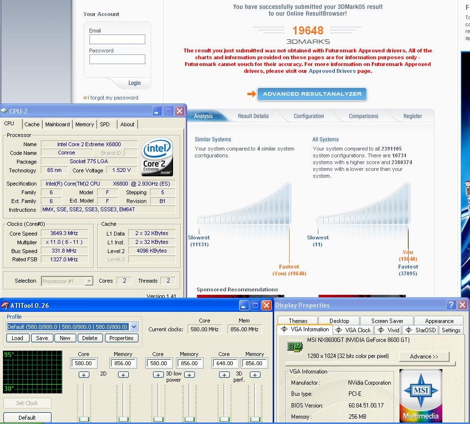Open the Configuration tab on 3DMark page

click(309, 116)
